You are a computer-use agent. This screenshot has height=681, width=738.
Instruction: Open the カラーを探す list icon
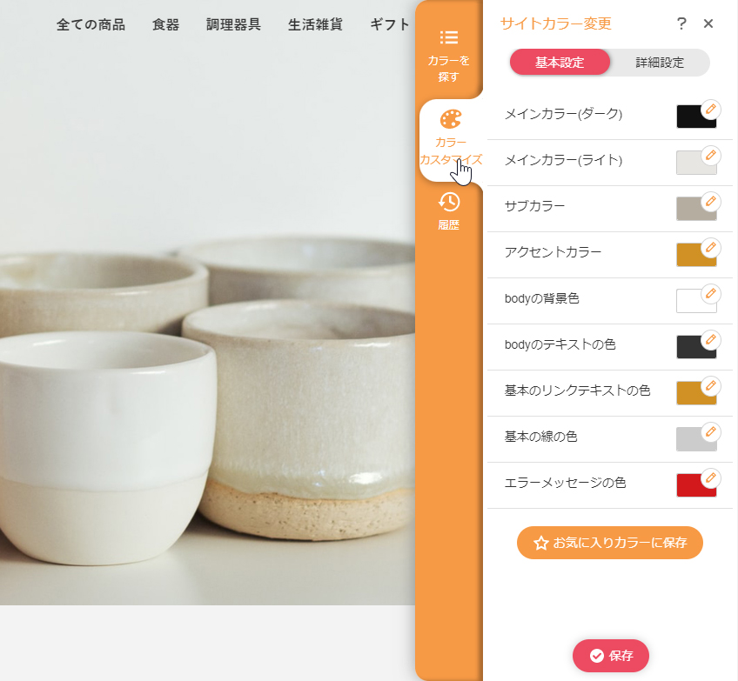[x=449, y=38]
